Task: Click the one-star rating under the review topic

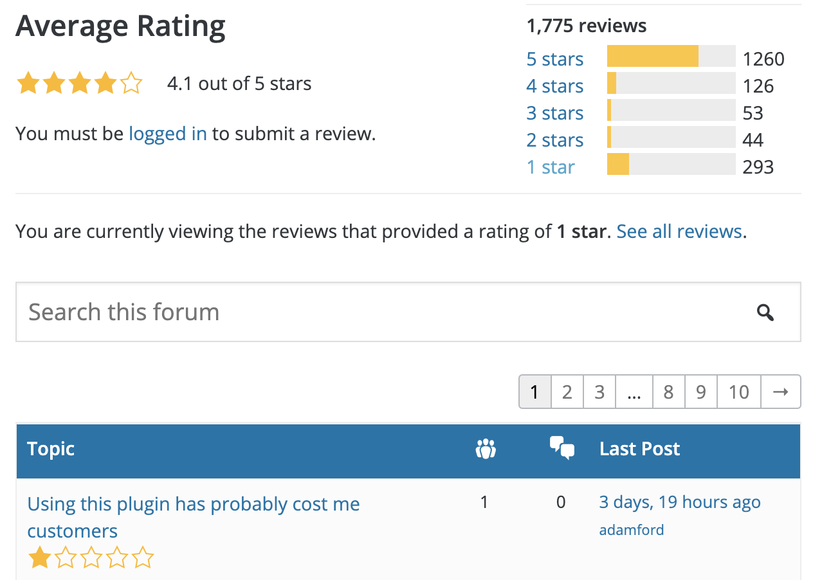Action: (91, 557)
